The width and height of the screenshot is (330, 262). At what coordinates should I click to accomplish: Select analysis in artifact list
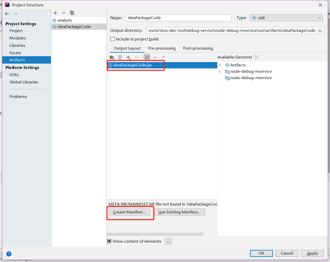[79, 20]
